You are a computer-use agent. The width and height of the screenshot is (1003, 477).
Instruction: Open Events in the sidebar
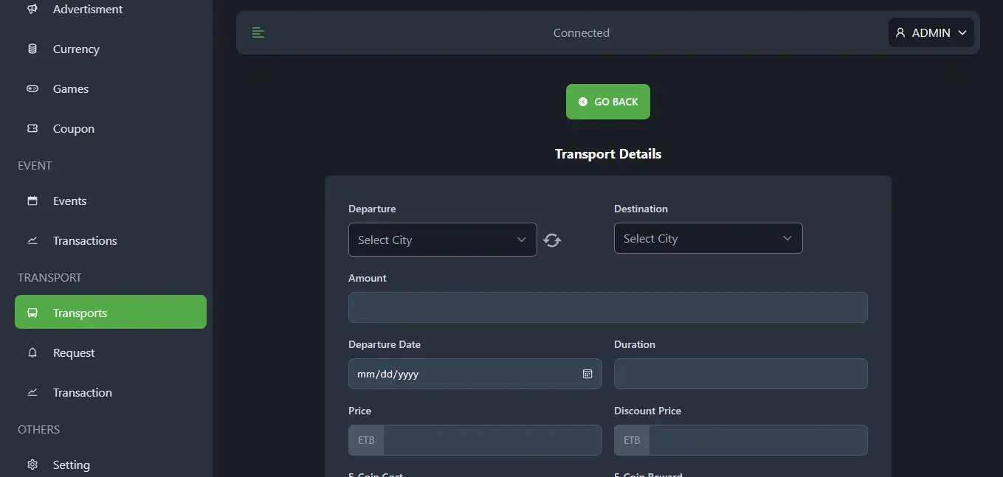pos(69,201)
